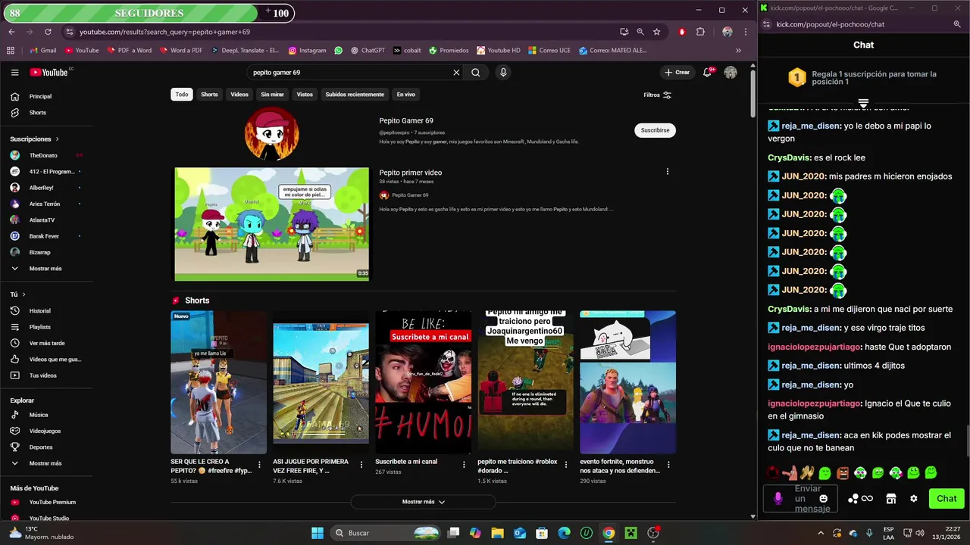Image resolution: width=970 pixels, height=545 pixels.
Task: Open the YouTube account avatar menu
Action: pos(731,72)
